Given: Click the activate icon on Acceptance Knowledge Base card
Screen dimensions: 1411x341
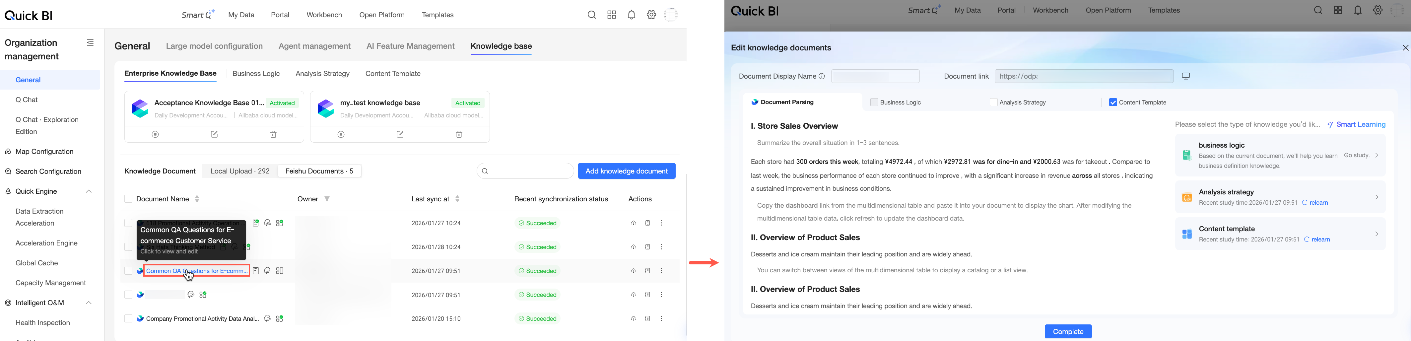Looking at the screenshot, I should pos(156,135).
